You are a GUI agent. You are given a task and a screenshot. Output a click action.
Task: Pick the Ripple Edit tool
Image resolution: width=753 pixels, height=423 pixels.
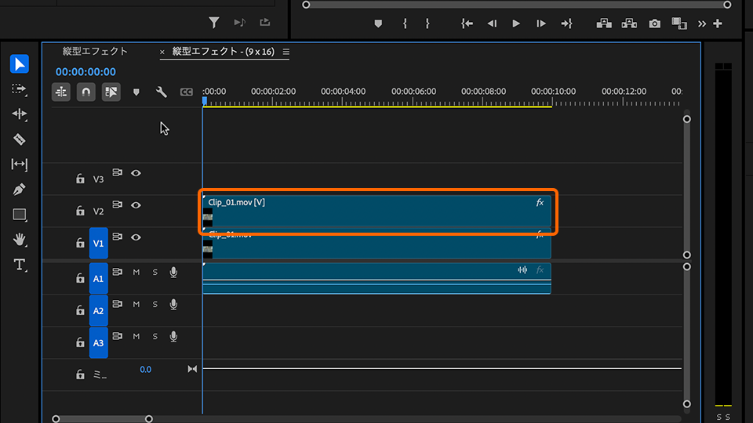point(20,114)
